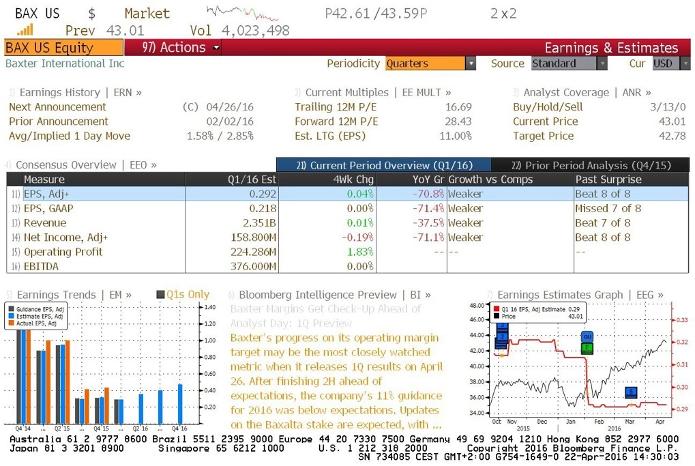
Task: Switch to Prior Period Analysis (Q4/15) tab
Action: [591, 165]
